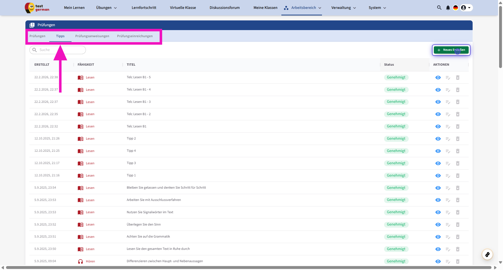Image resolution: width=503 pixels, height=270 pixels.
Task: Click eye icon for Tipp 4 row
Action: 438,151
